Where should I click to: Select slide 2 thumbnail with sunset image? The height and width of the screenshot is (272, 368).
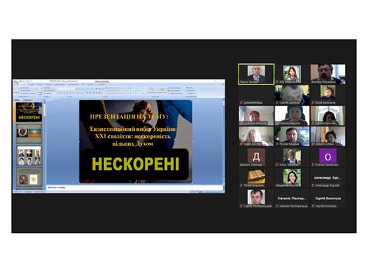(x=29, y=134)
